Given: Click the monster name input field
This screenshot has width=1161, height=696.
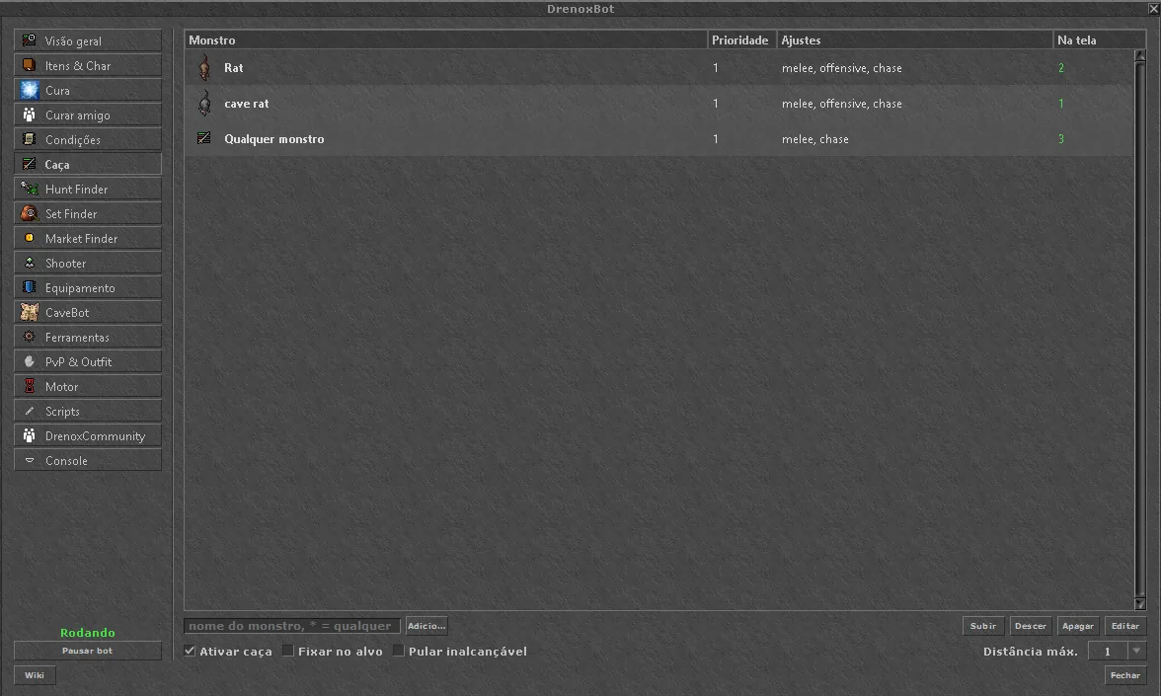Looking at the screenshot, I should click(x=292, y=626).
